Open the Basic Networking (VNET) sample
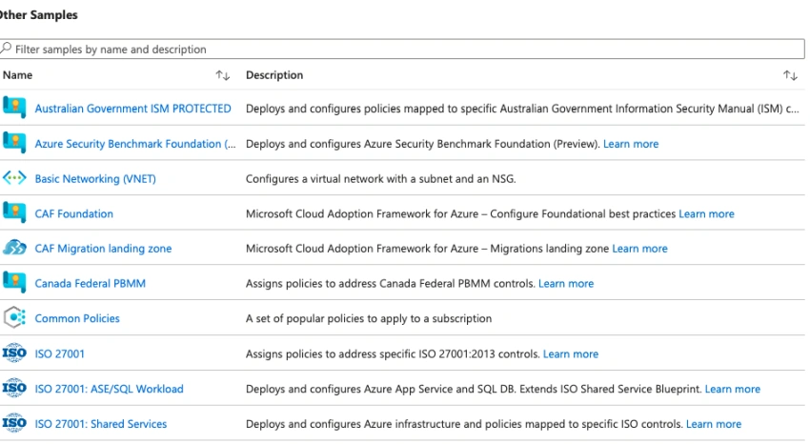 click(x=95, y=178)
